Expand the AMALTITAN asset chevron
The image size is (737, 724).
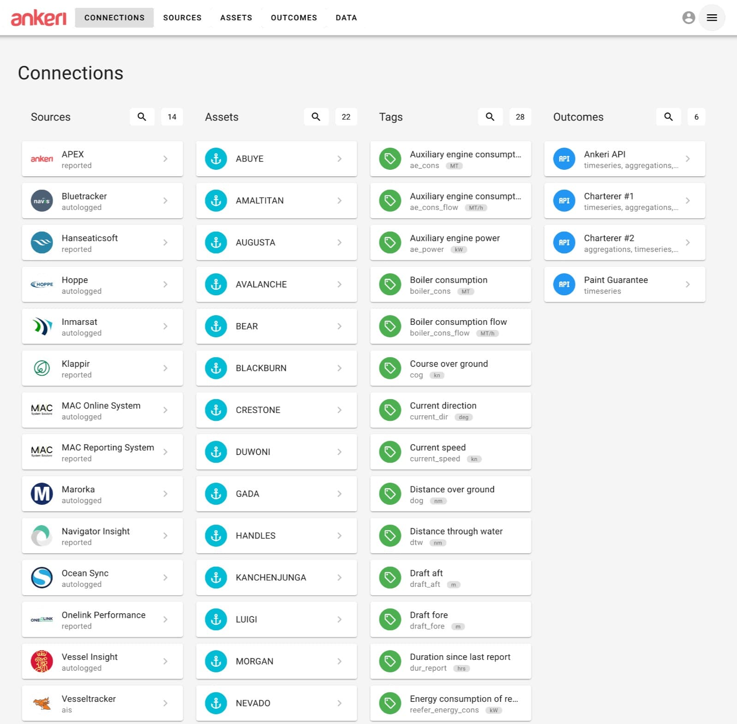coord(339,201)
